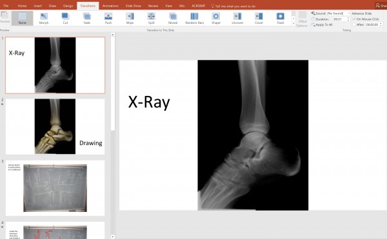387x239 pixels.
Task: Switch to the Mix tab
Action: tap(182, 6)
